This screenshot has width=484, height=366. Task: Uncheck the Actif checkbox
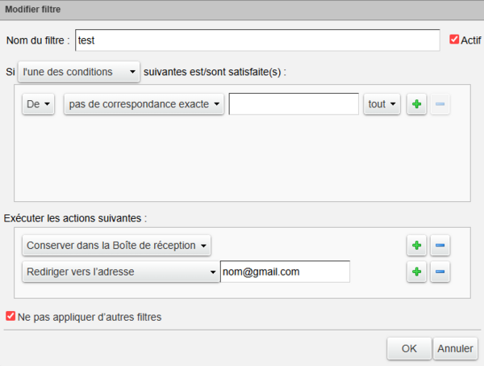(454, 40)
